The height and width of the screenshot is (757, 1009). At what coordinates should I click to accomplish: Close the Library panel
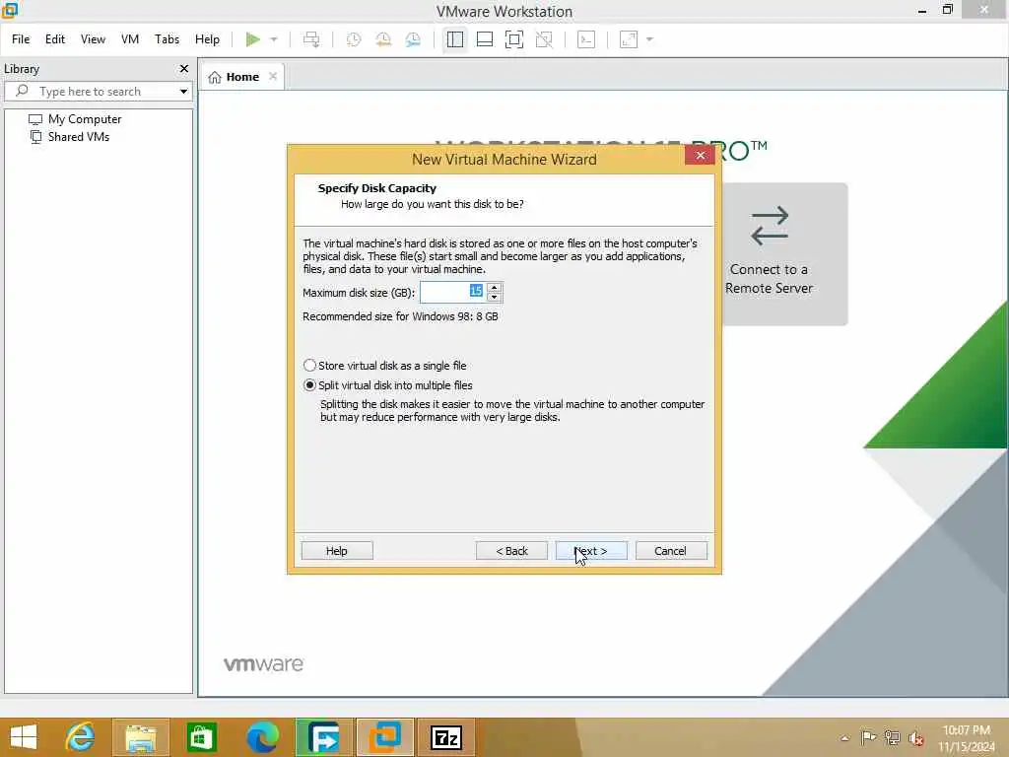tap(184, 68)
